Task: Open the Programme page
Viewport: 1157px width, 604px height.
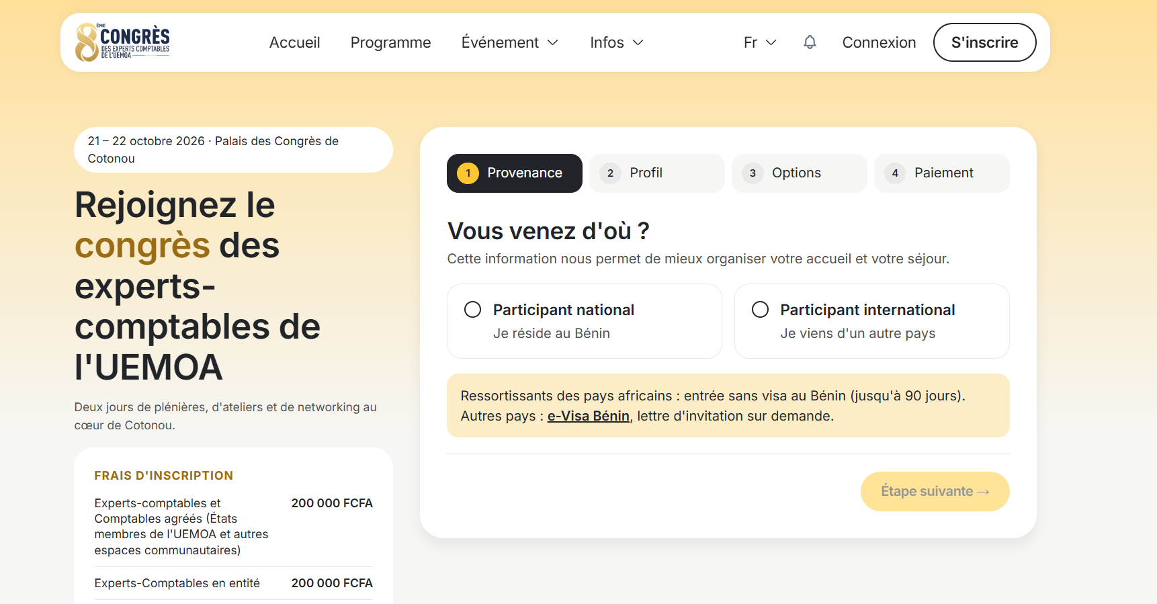Action: [x=390, y=42]
